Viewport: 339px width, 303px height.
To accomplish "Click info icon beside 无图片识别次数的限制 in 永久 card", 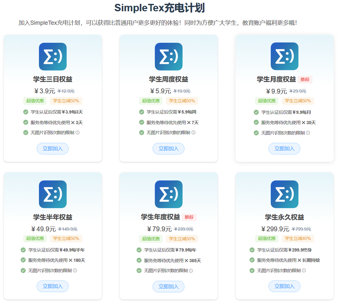I will (x=304, y=271).
